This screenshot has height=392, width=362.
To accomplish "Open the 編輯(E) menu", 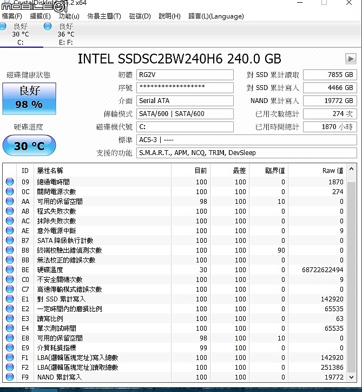I will pyautogui.click(x=40, y=16).
